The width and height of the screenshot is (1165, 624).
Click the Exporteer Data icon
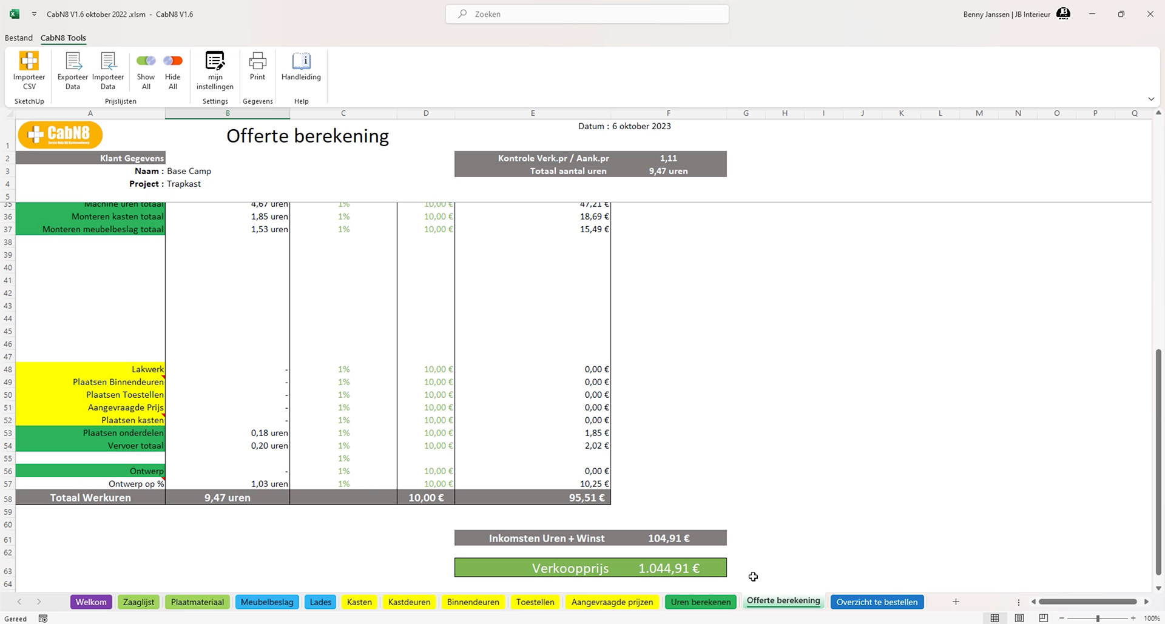point(72,70)
